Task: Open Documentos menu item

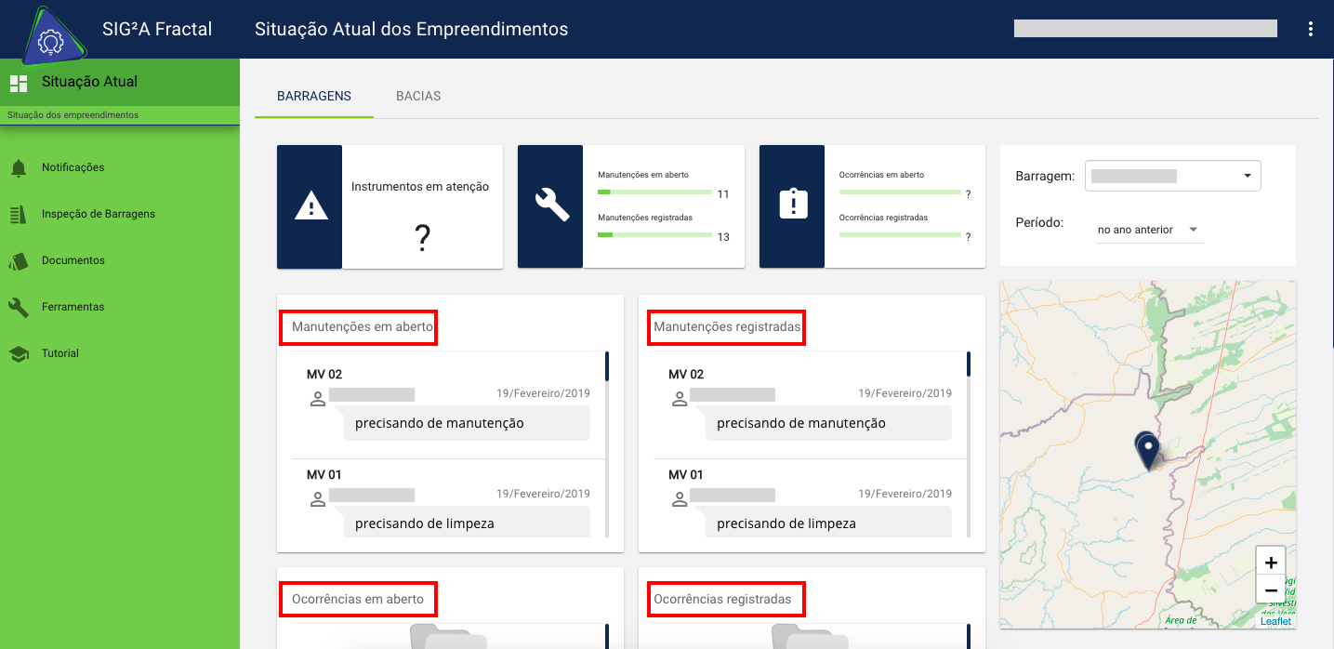Action: coord(120,261)
